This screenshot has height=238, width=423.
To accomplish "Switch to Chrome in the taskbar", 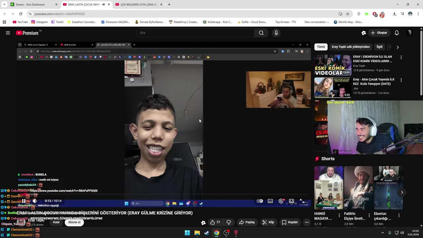I will point(216,233).
